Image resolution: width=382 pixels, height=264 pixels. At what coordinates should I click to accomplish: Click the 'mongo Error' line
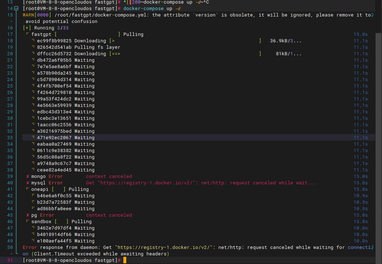click(x=47, y=176)
